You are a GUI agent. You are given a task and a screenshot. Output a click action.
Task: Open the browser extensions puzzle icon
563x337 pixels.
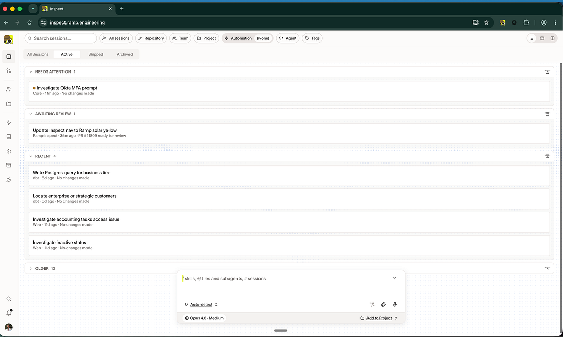click(x=526, y=22)
